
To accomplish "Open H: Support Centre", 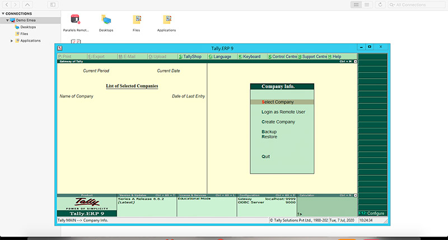I will point(312,56).
